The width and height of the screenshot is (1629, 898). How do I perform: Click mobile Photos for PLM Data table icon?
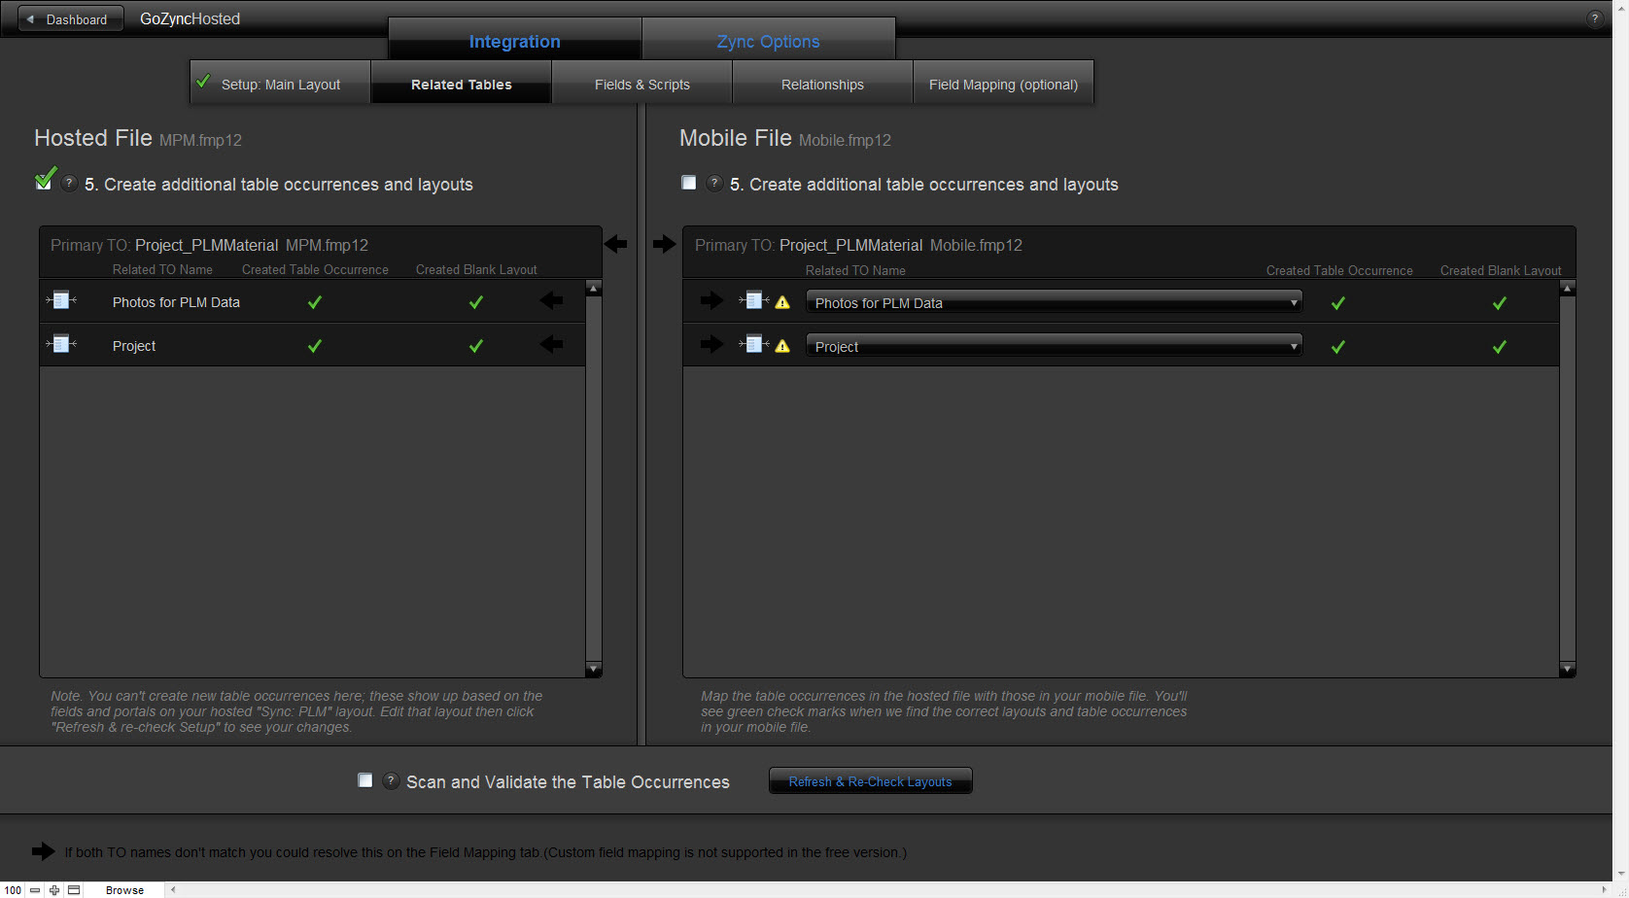(x=754, y=300)
